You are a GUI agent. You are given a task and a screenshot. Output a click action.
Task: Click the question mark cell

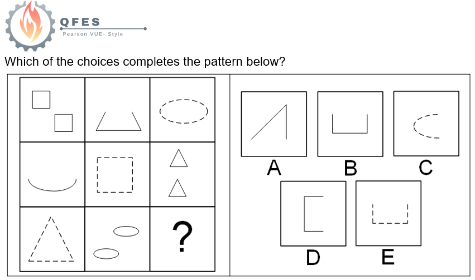tap(183, 239)
